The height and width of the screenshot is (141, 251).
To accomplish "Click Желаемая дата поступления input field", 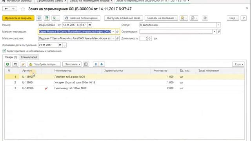I will (48, 45).
